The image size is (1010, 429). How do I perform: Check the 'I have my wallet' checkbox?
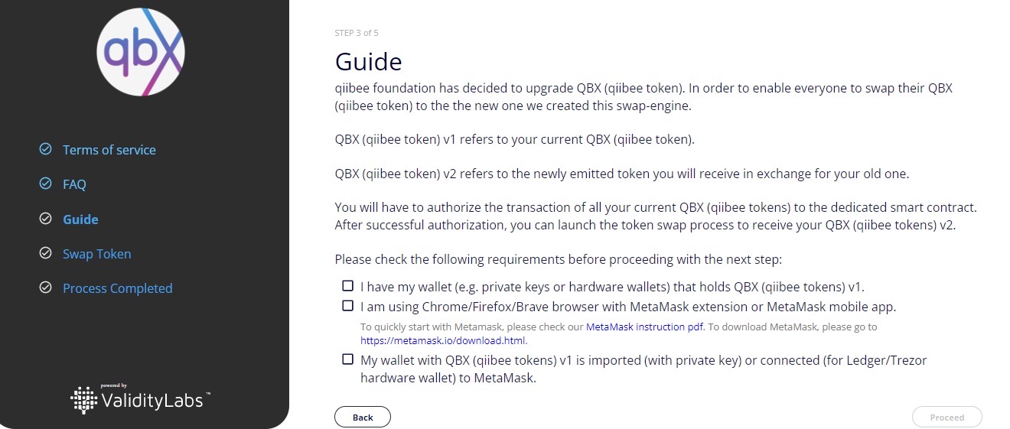click(x=348, y=286)
